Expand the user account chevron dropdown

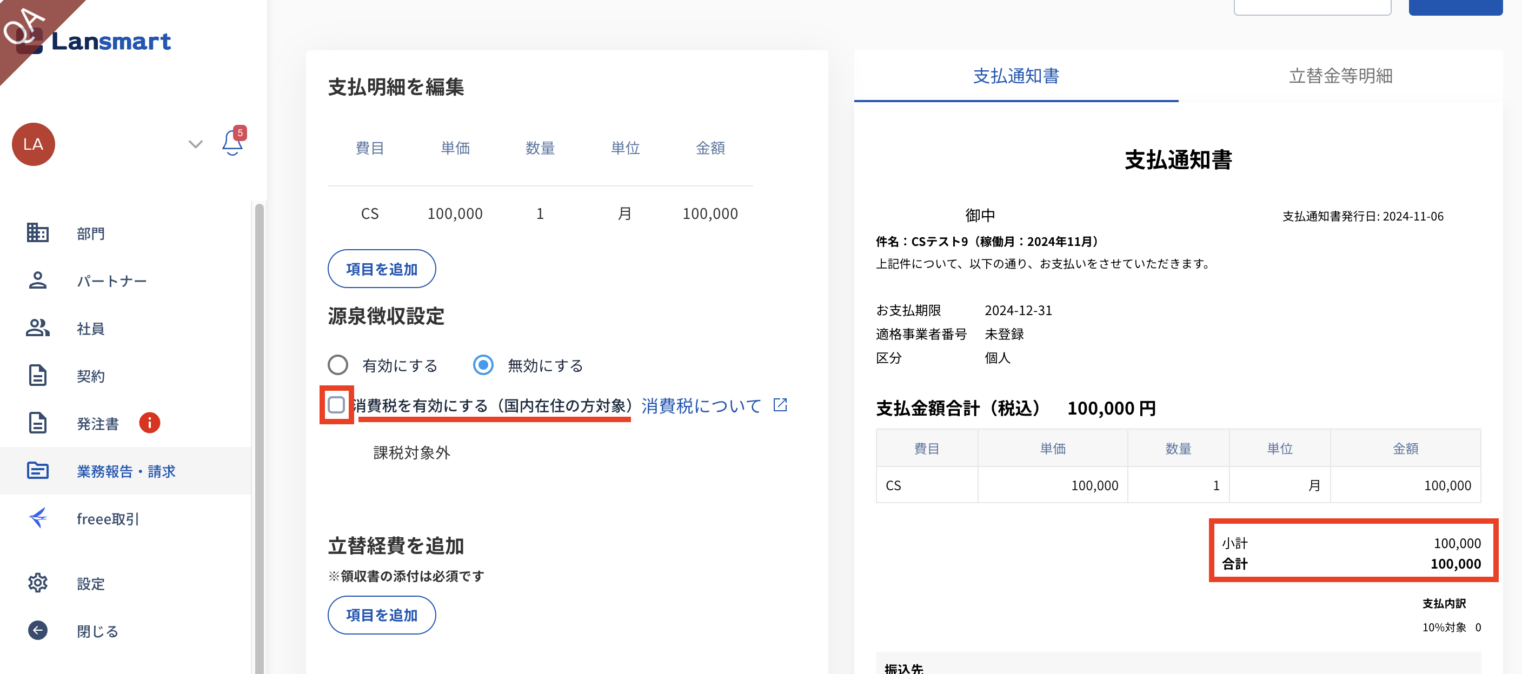point(196,144)
